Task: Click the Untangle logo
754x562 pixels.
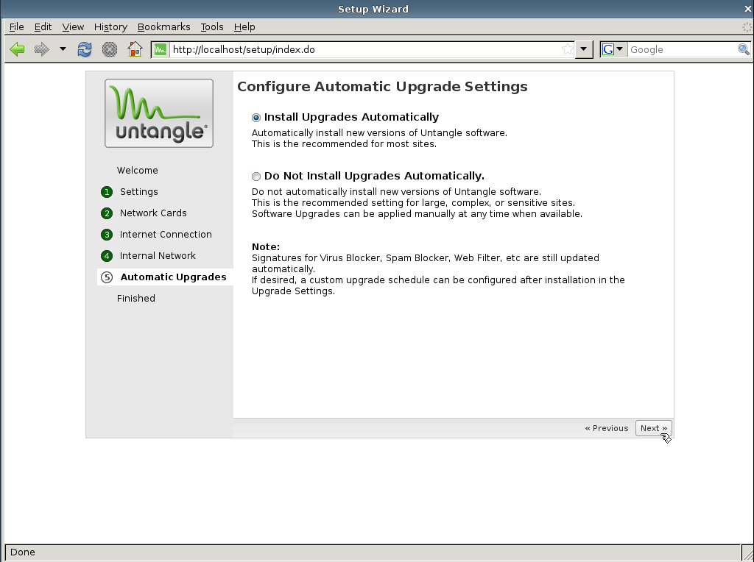Action: [x=159, y=113]
